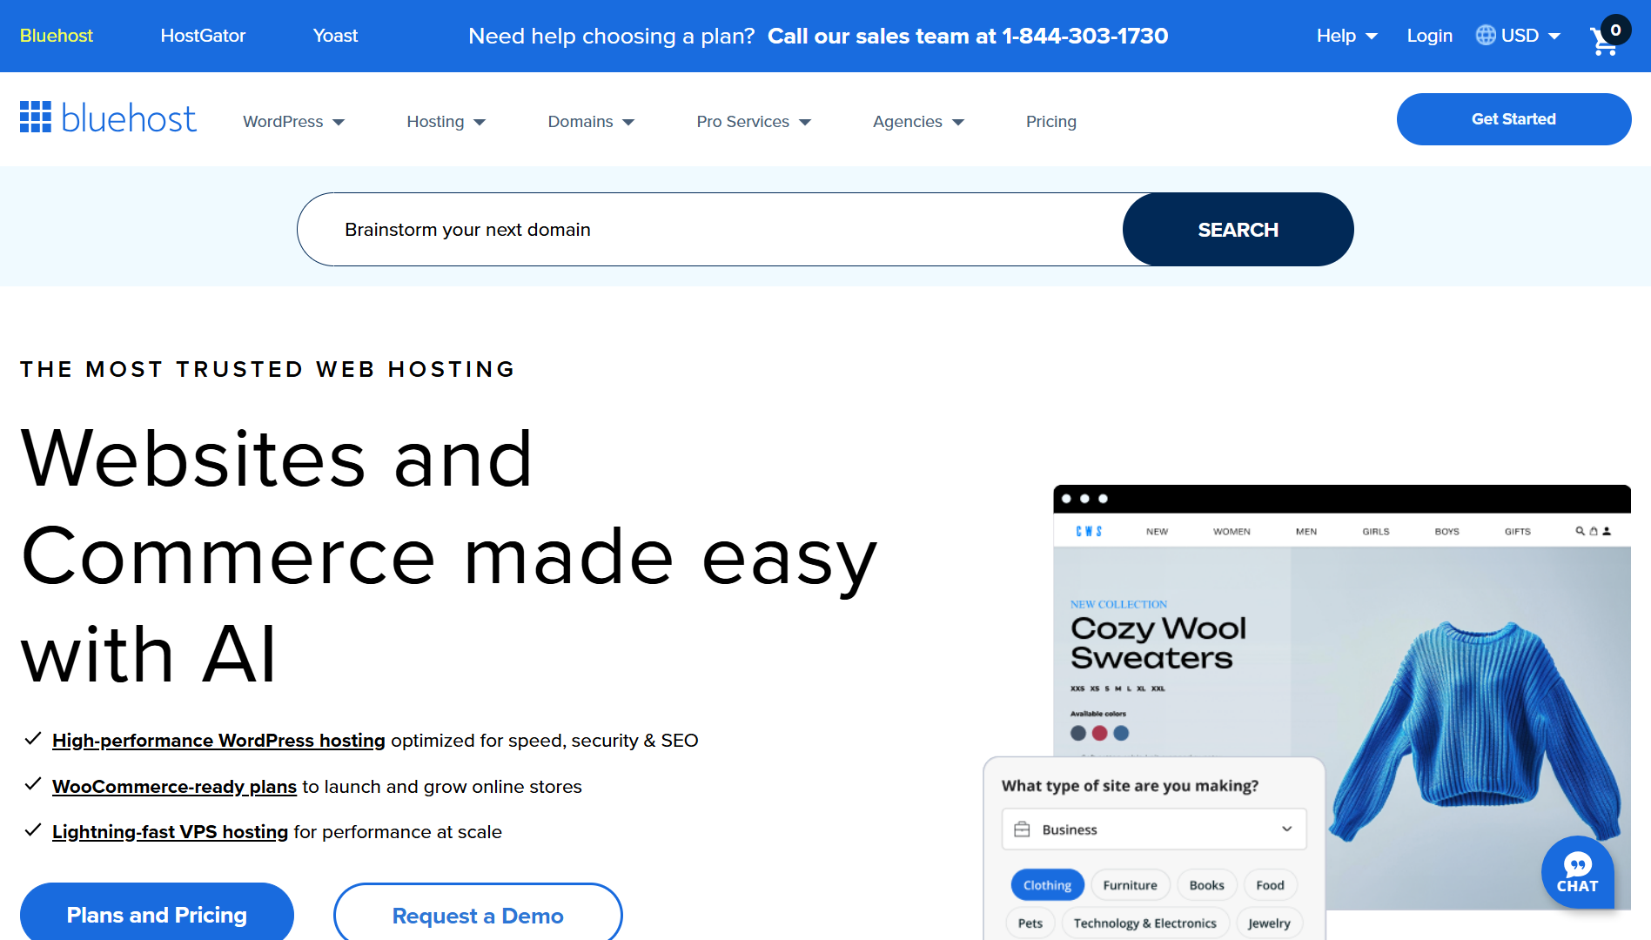Image resolution: width=1651 pixels, height=940 pixels.
Task: Click the Bluehost grid logo
Action: click(x=36, y=117)
